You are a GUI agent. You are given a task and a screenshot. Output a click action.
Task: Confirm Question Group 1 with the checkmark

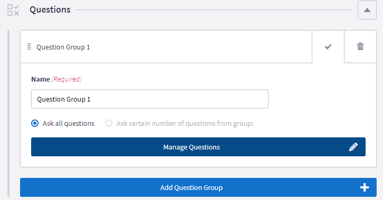point(328,46)
